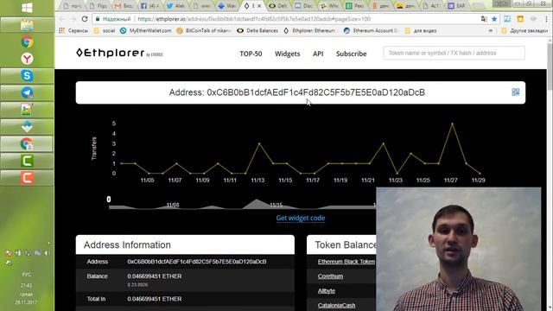Viewport: 553px width, 311px height.
Task: Open the orange Camtasia recorder taskbar icon
Action: pos(27,178)
